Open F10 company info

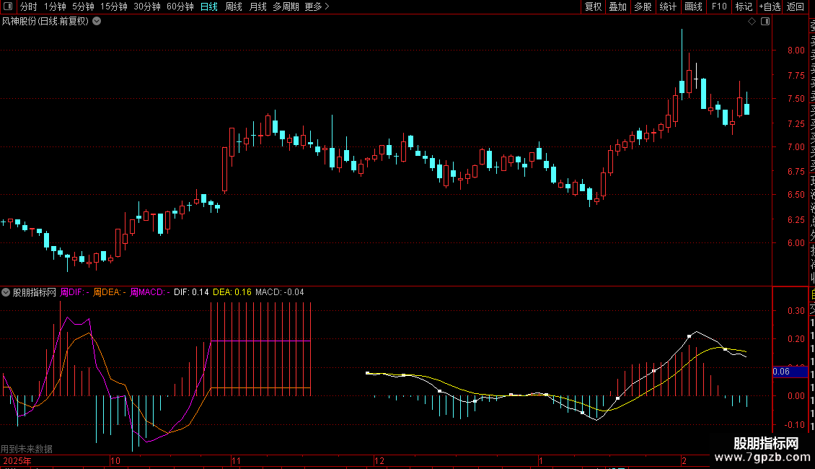719,6
